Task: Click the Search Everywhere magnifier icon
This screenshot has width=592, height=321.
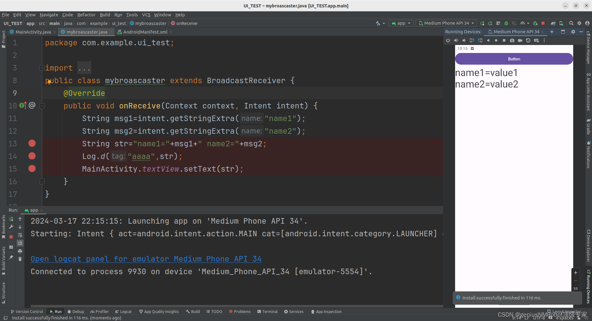Action: (x=571, y=23)
